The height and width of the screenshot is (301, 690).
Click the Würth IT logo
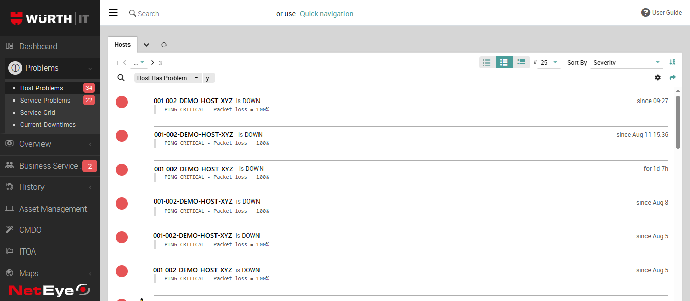click(50, 19)
